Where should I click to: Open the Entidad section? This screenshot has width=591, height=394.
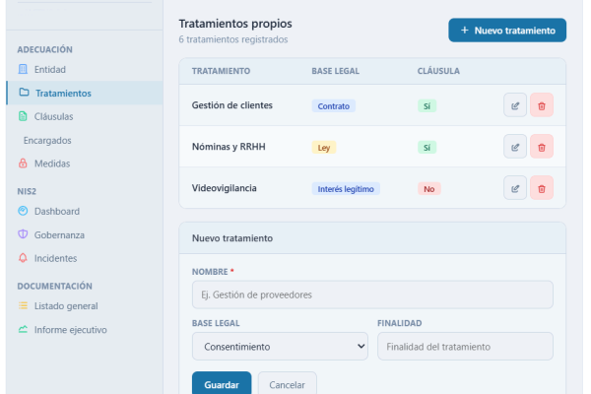(85, 69)
